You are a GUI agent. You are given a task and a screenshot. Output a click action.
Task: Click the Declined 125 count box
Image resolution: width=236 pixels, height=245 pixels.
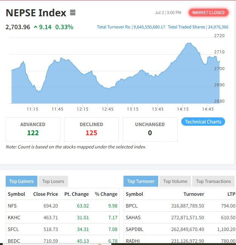coord(91,129)
